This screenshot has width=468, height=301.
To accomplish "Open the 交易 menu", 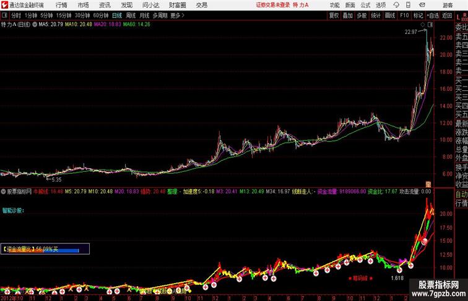I will click(201, 5).
